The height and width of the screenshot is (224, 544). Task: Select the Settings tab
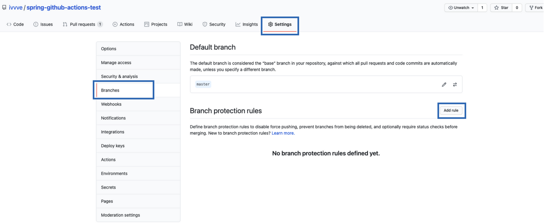pos(280,24)
